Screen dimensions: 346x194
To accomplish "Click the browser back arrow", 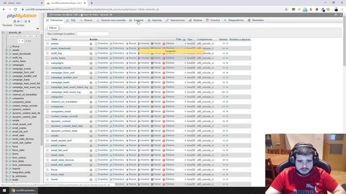I will click(4, 10).
